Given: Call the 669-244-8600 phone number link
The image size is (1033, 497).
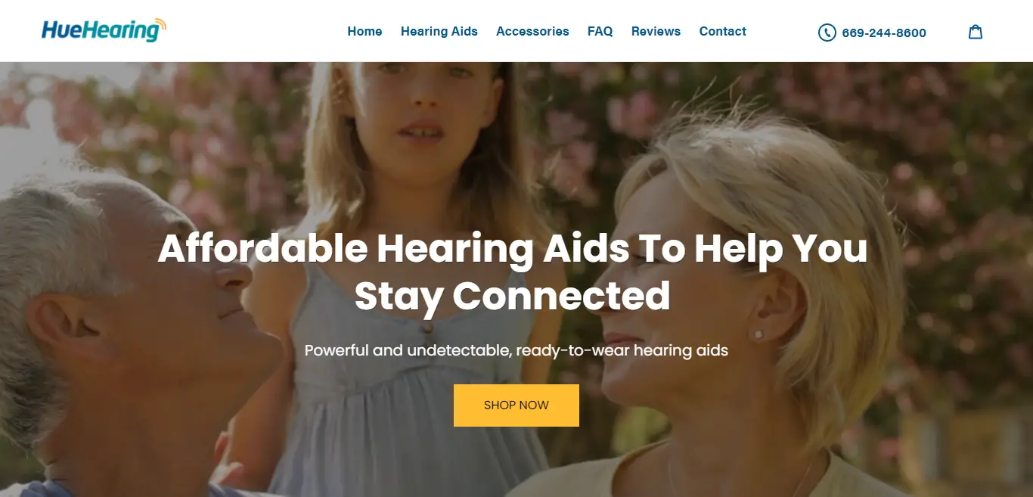Looking at the screenshot, I should coord(884,33).
